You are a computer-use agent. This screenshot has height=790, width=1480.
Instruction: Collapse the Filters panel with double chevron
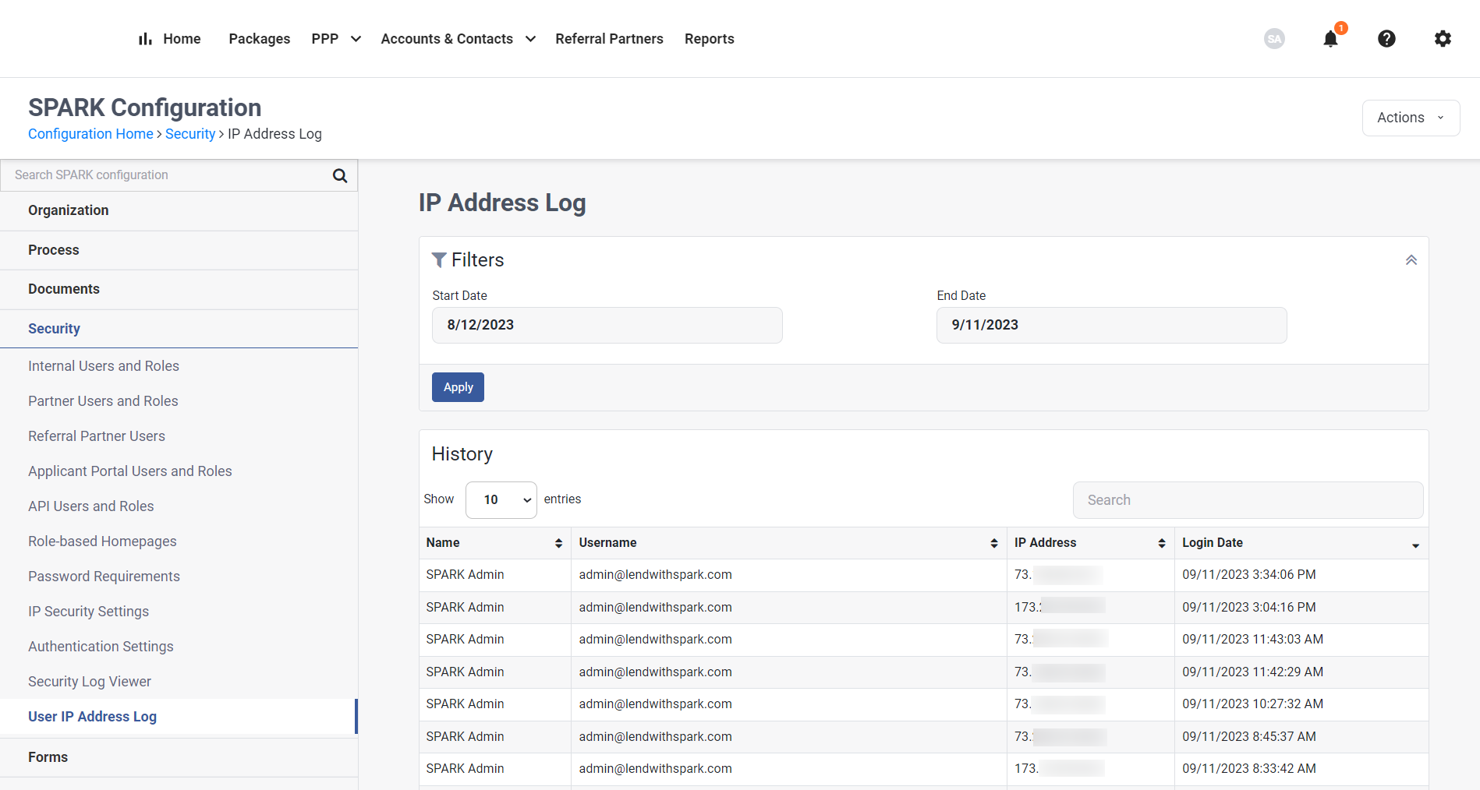pyautogui.click(x=1411, y=260)
